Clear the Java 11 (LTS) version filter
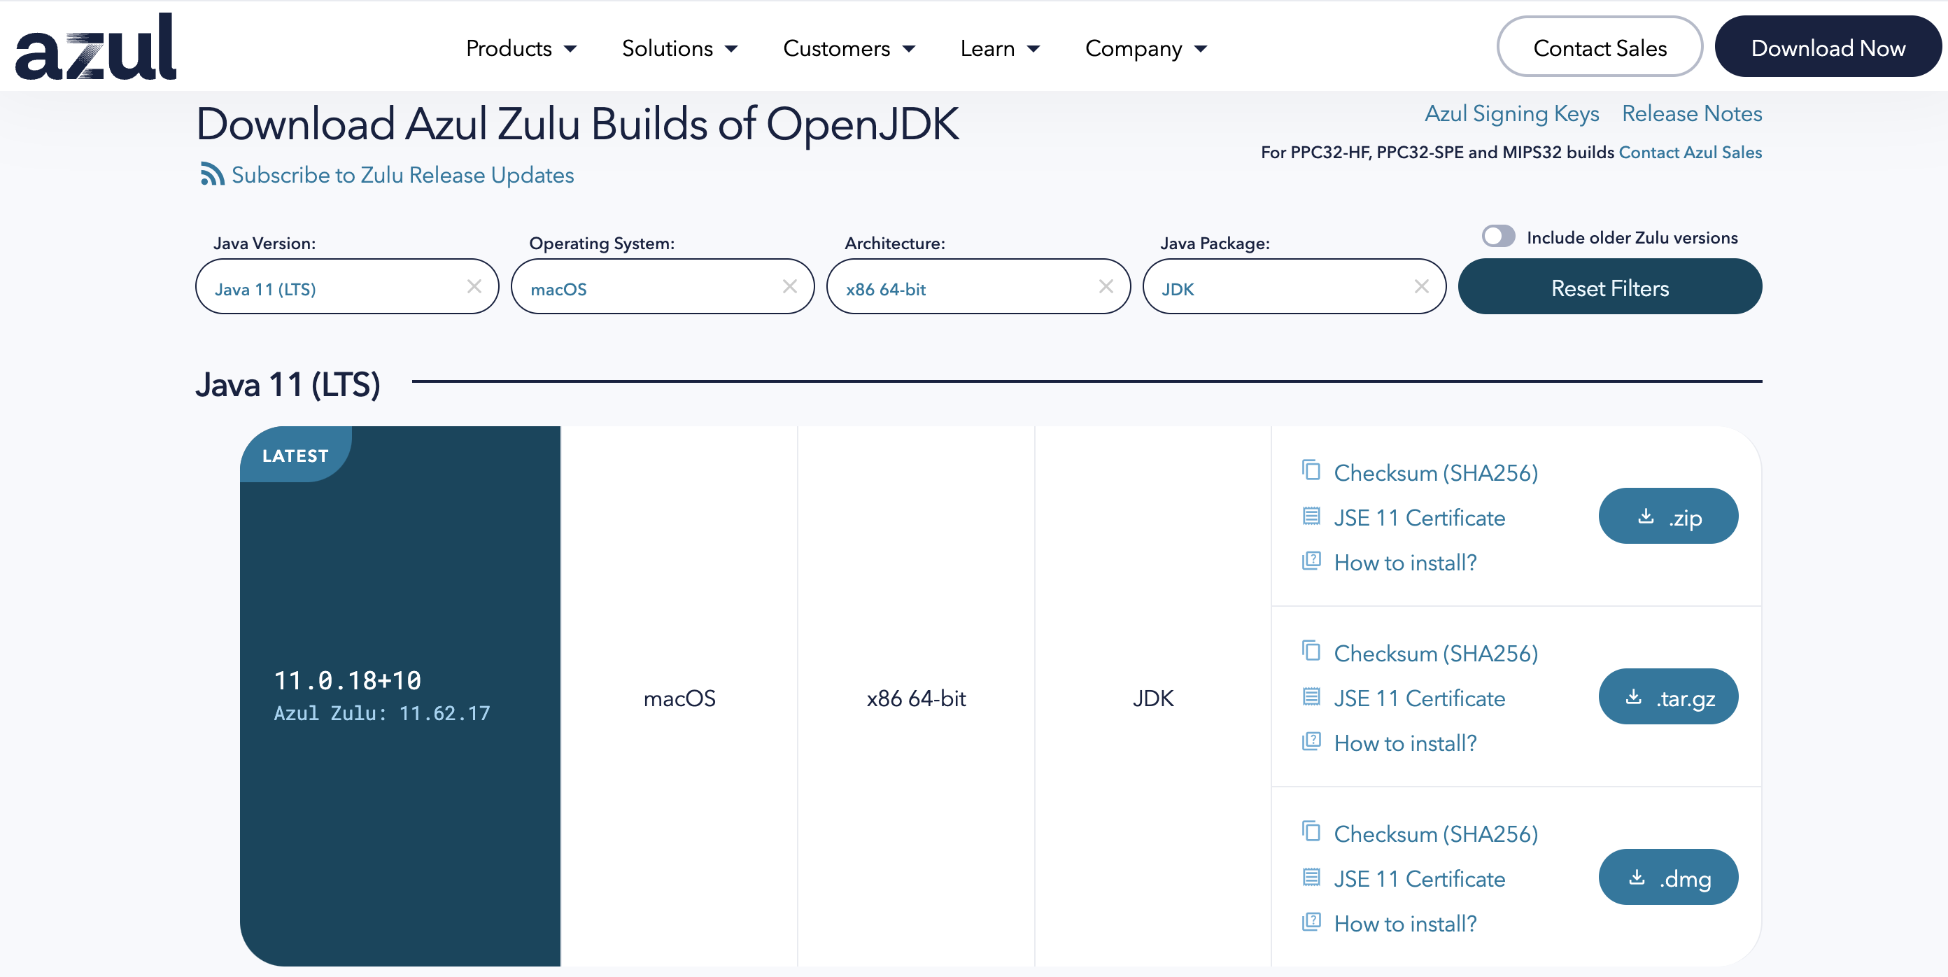Viewport: 1948px width, 977px height. pyautogui.click(x=474, y=287)
